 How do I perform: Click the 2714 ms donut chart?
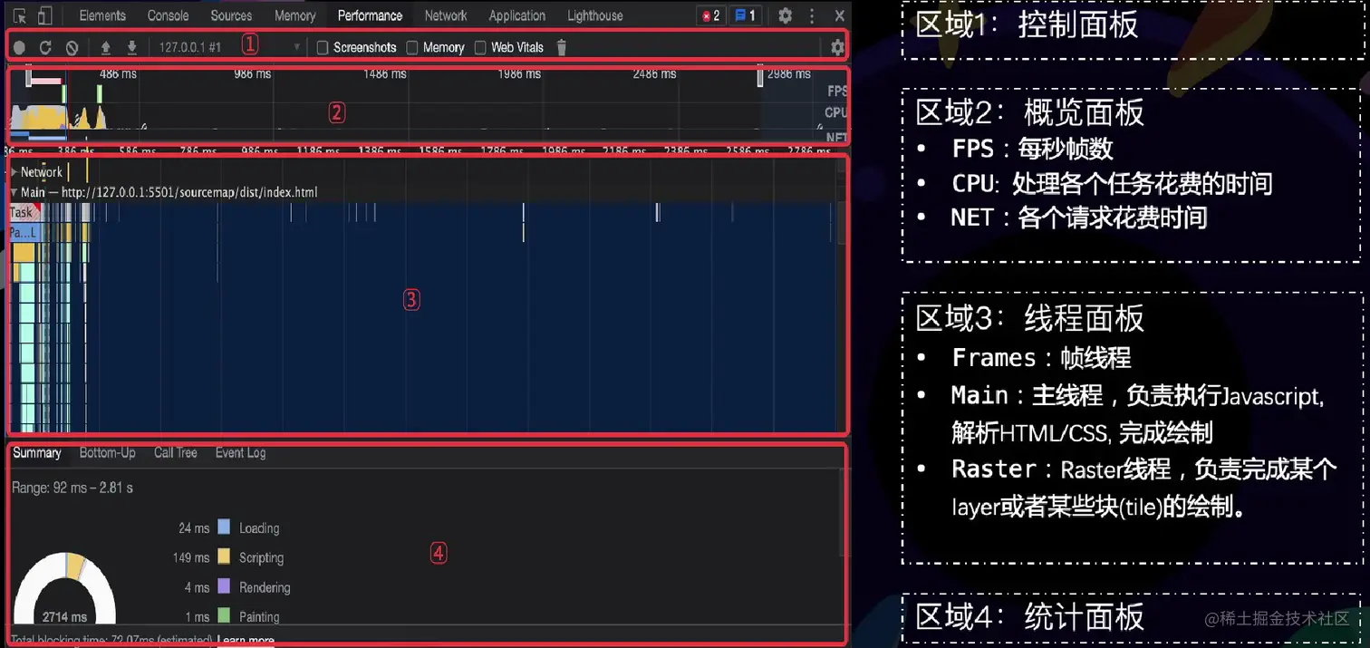click(x=65, y=590)
